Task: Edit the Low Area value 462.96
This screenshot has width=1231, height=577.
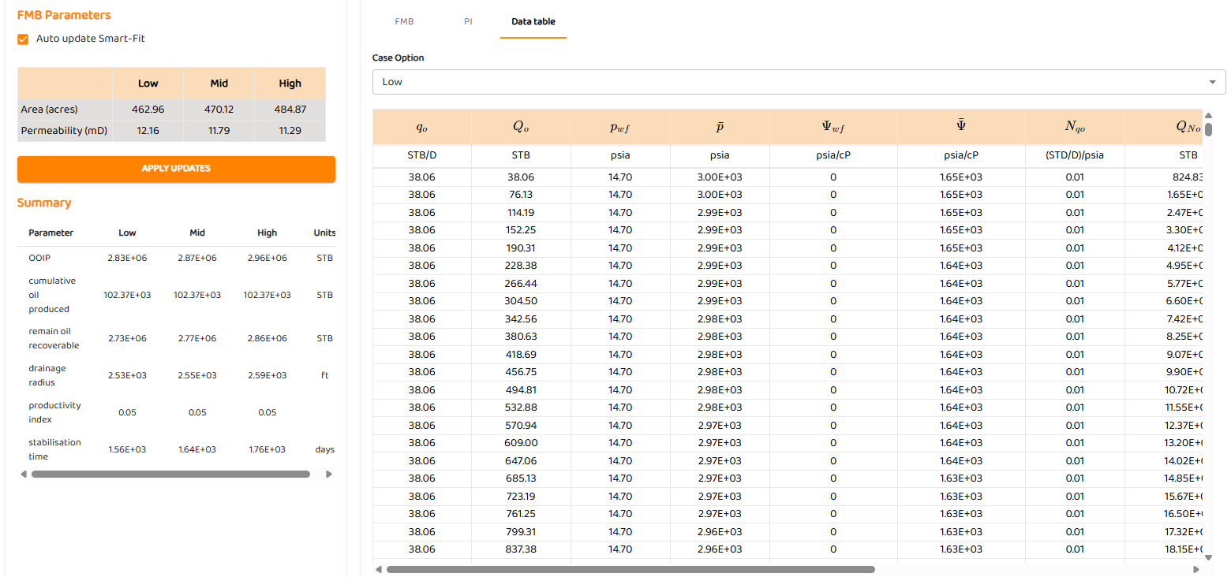Action: coord(148,110)
